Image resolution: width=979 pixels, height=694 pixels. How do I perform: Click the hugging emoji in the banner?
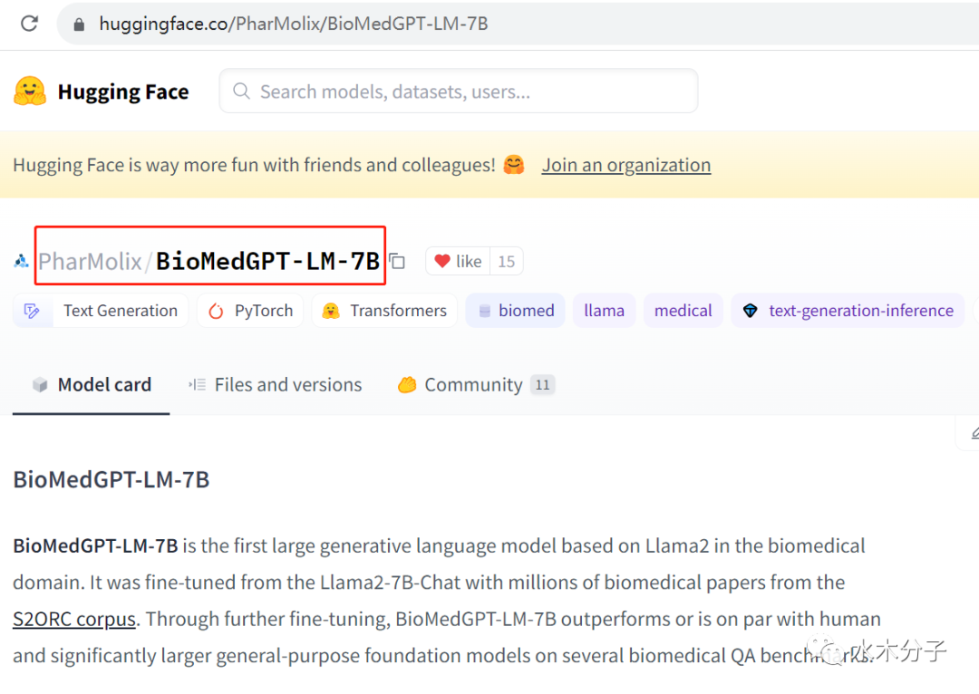pyautogui.click(x=514, y=165)
